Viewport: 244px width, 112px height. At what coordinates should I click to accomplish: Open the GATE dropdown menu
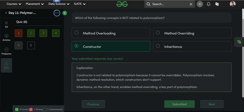pyautogui.click(x=80, y=4)
